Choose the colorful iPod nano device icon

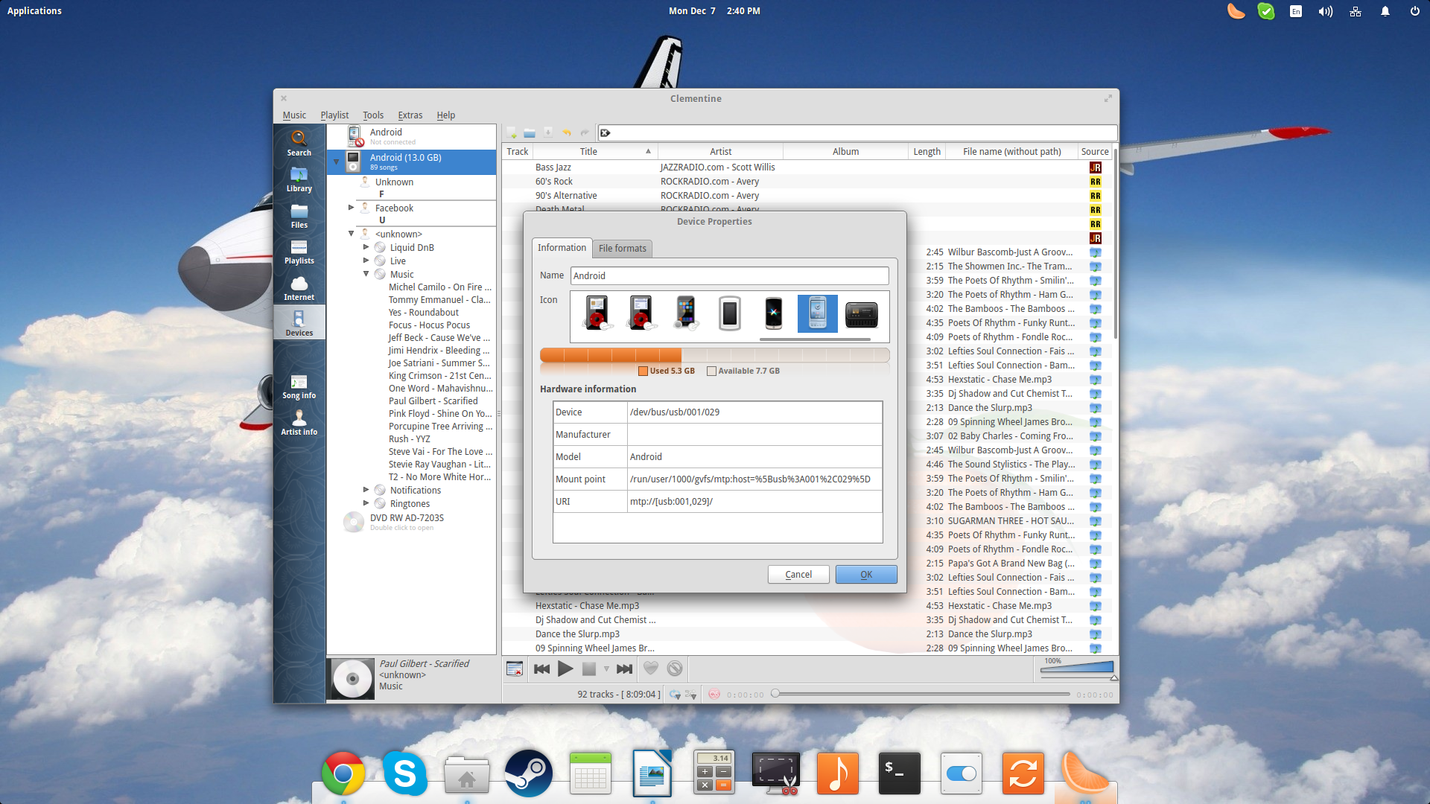(686, 313)
